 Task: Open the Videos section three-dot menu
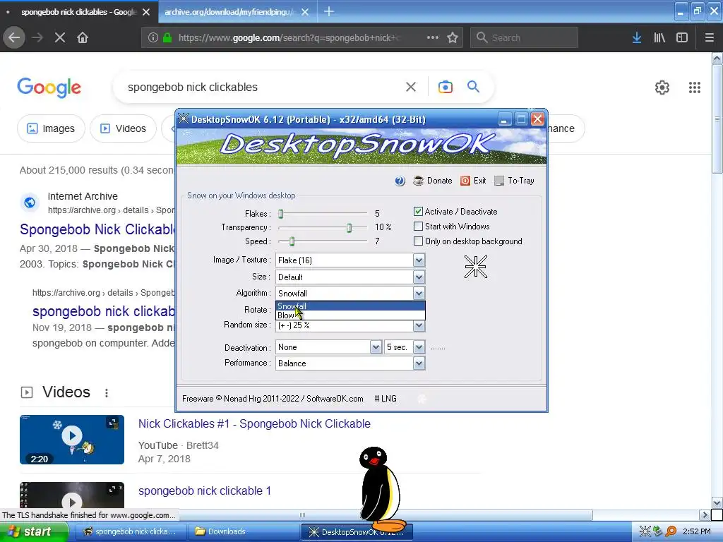click(x=107, y=392)
